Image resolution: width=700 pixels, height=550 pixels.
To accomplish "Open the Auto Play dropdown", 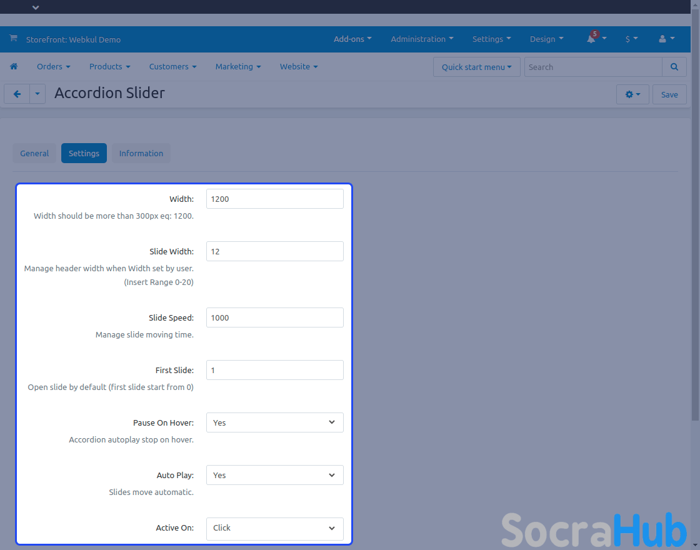I will 274,475.
